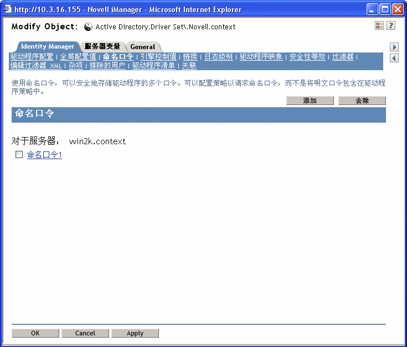Viewport: 407px width, 347px height.
Task: Click the checklist icon next to help
Action: click(x=379, y=26)
